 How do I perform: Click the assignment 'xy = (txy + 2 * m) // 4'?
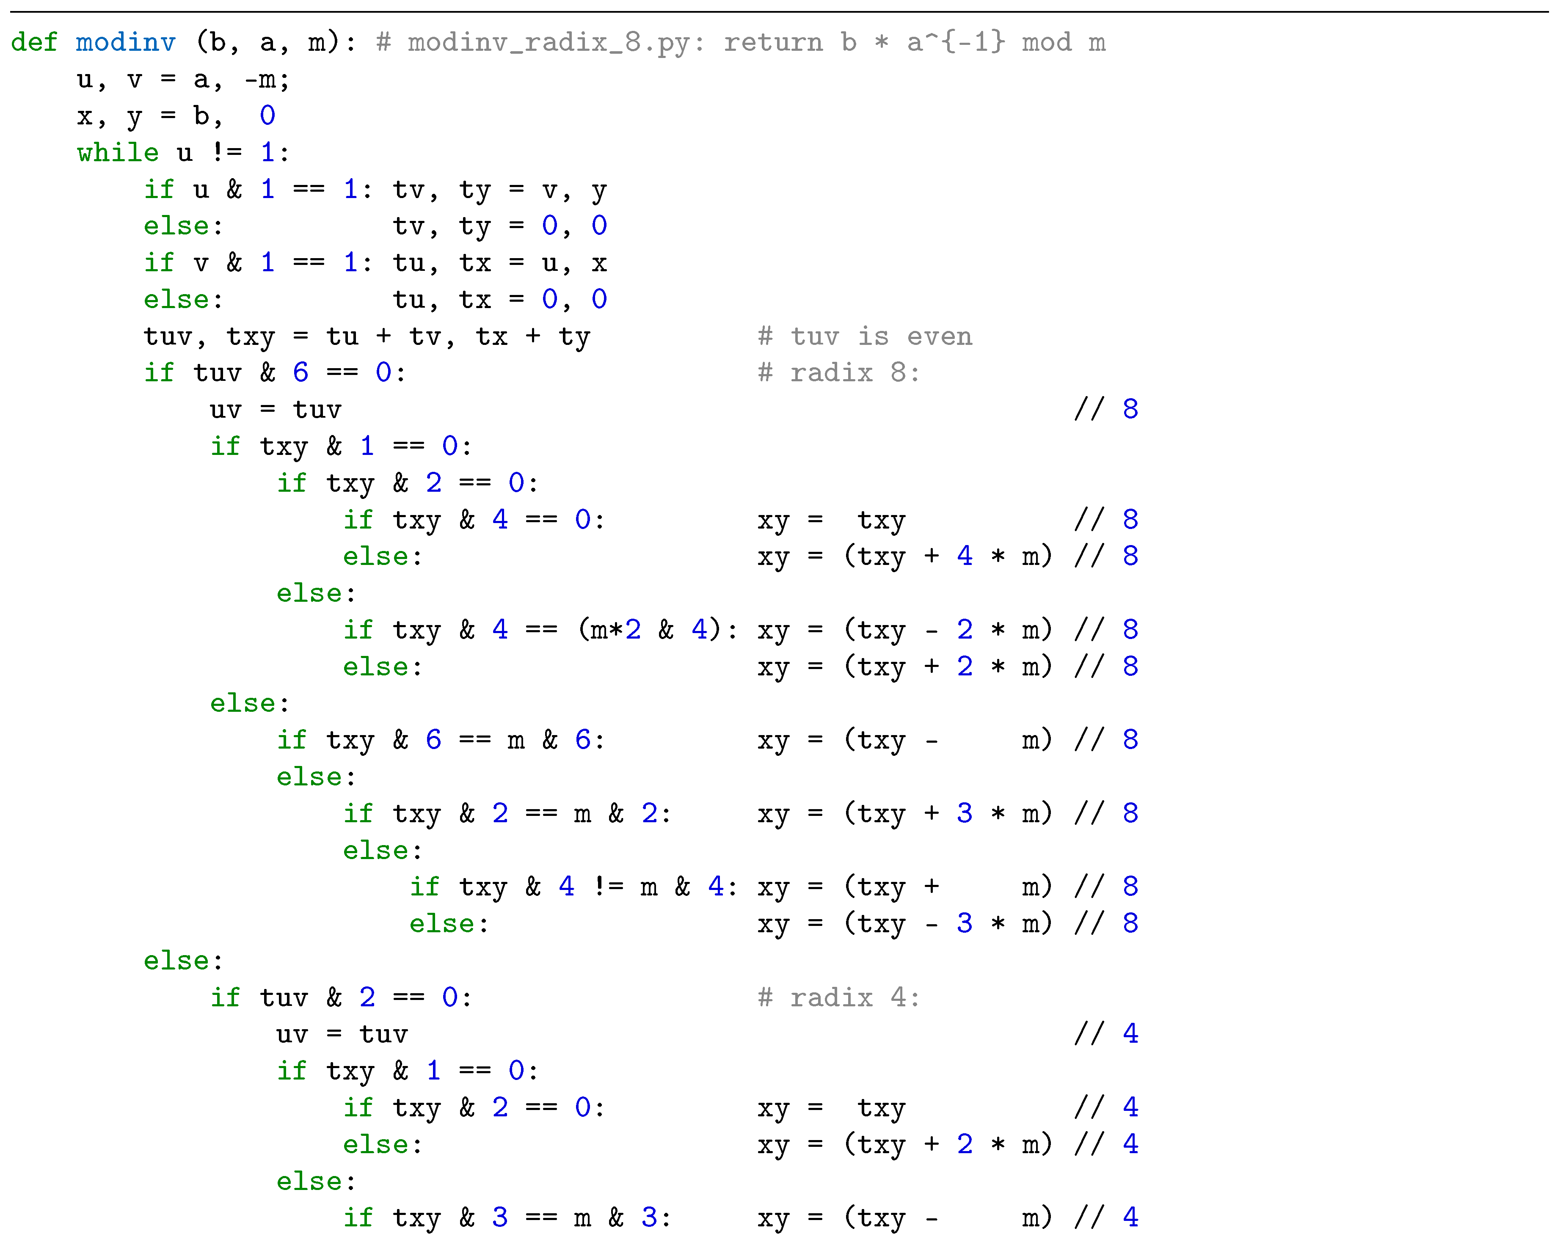tap(948, 1145)
